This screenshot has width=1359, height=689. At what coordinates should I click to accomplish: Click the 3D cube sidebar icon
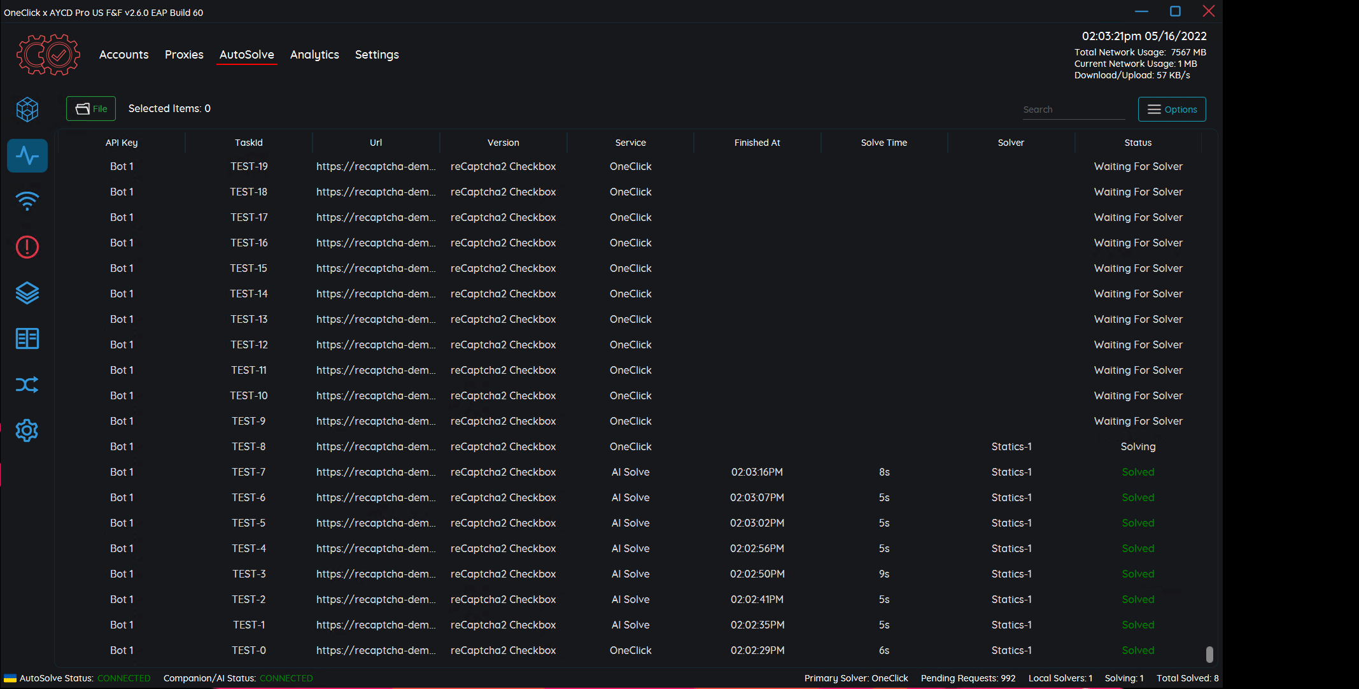[x=27, y=110]
